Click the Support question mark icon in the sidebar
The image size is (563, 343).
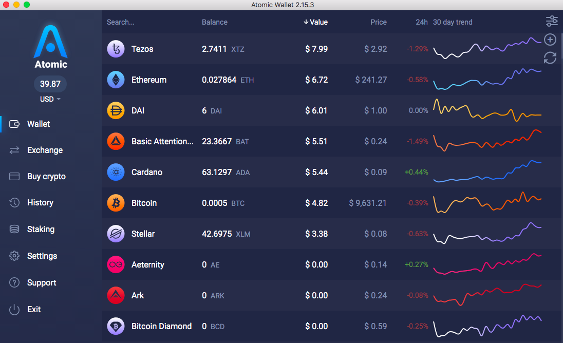pyautogui.click(x=14, y=283)
